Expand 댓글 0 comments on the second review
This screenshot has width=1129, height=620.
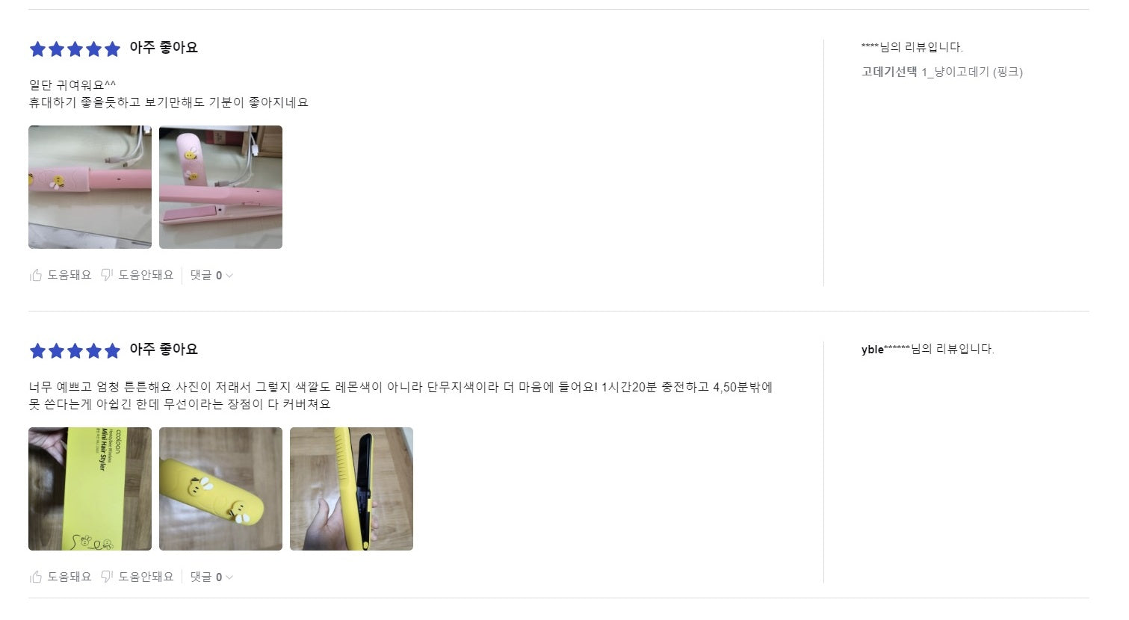click(x=211, y=577)
